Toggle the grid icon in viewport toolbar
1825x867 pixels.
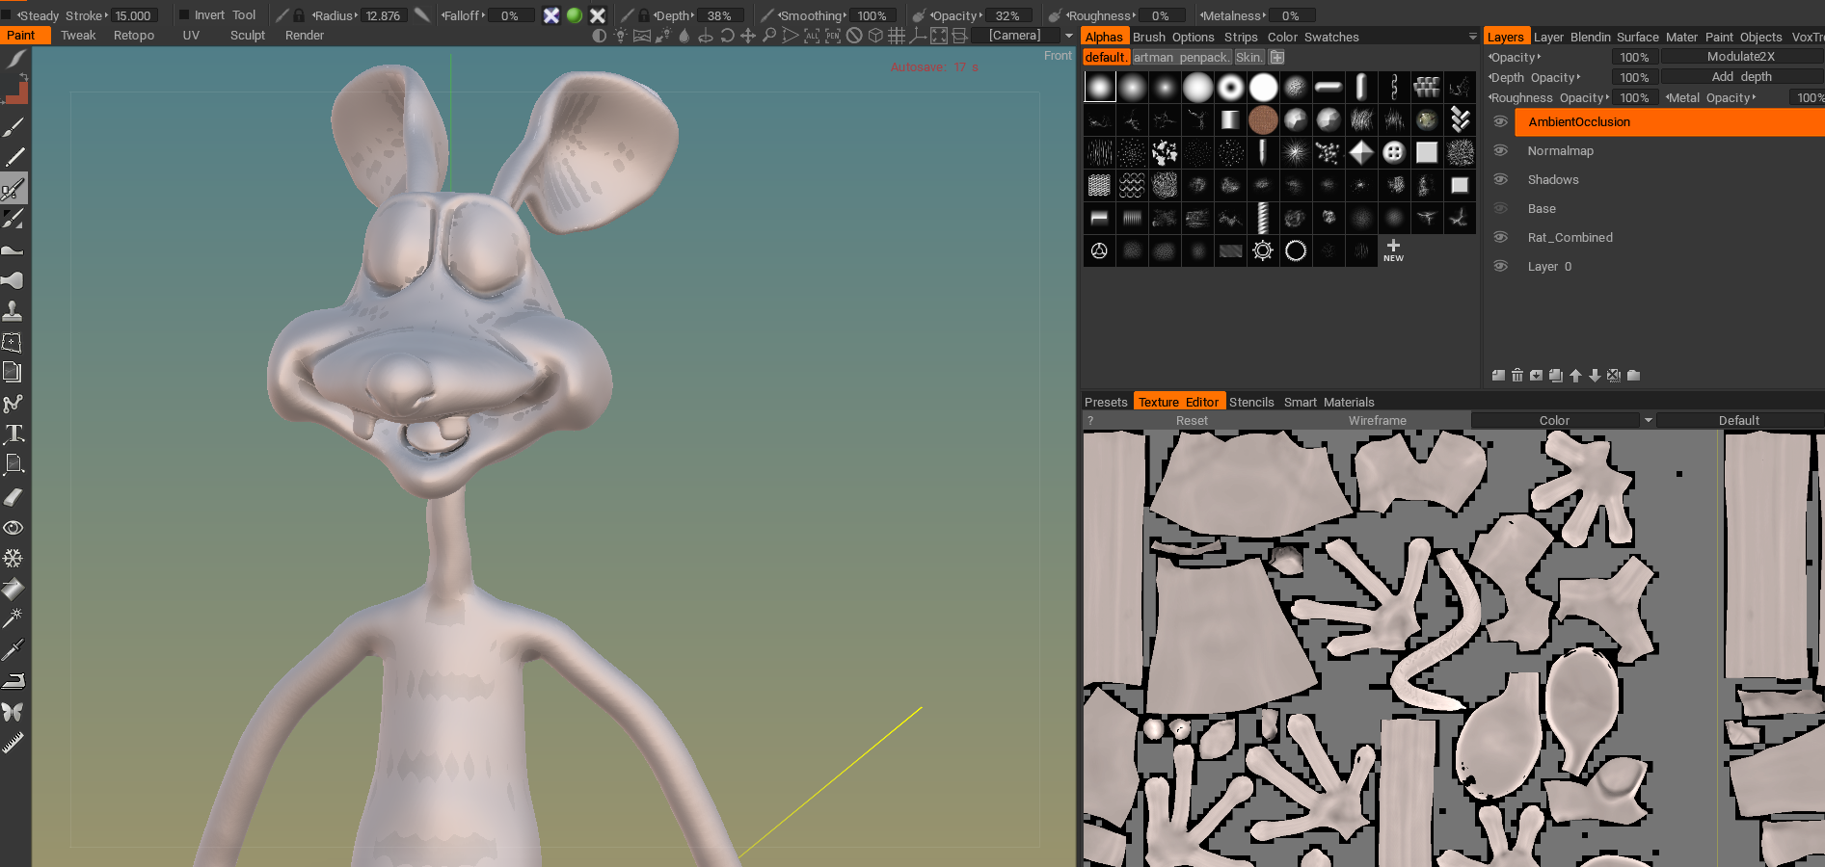[x=897, y=36]
